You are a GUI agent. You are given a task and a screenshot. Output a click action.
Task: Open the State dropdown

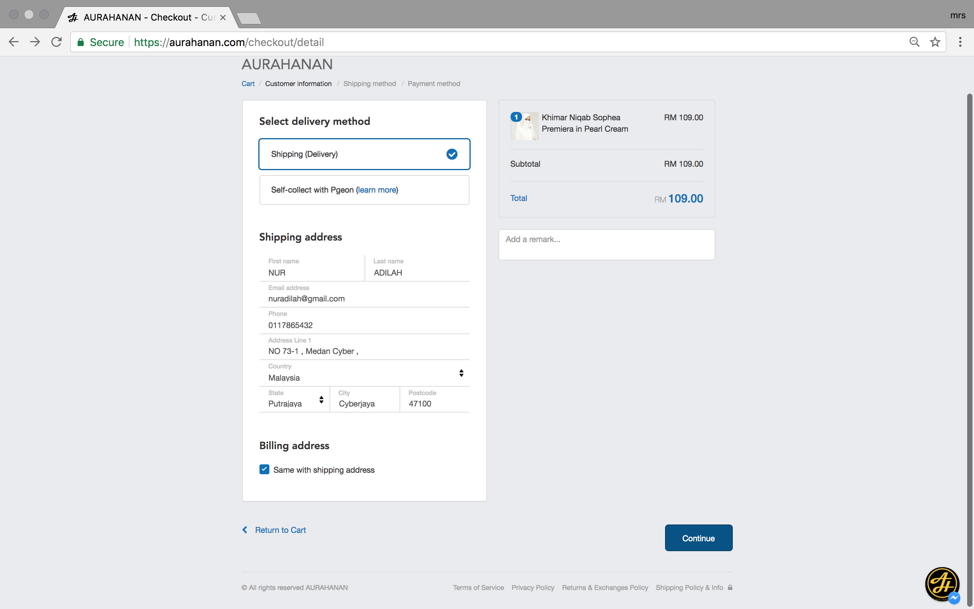(x=294, y=399)
